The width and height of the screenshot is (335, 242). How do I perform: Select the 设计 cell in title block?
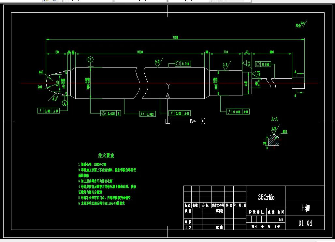pos(188,211)
